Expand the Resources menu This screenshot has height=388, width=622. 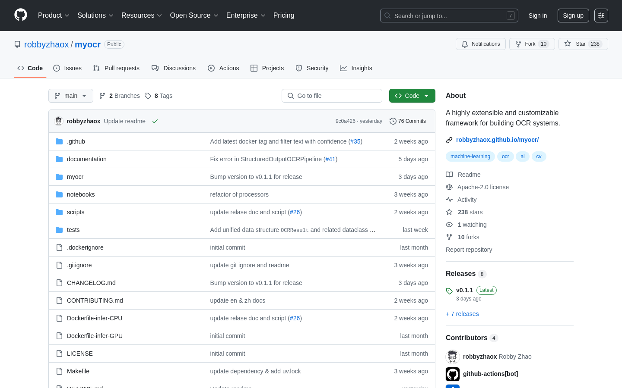pyautogui.click(x=142, y=16)
